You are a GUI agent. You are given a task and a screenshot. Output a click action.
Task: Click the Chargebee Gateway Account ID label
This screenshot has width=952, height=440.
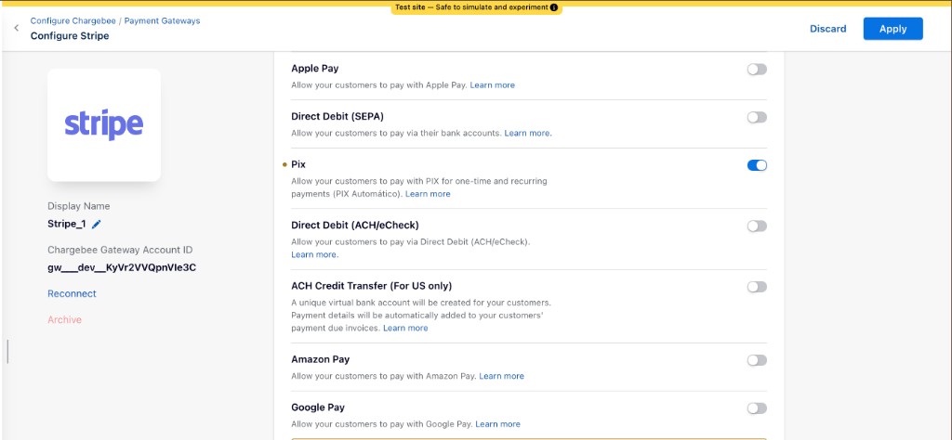(x=120, y=250)
